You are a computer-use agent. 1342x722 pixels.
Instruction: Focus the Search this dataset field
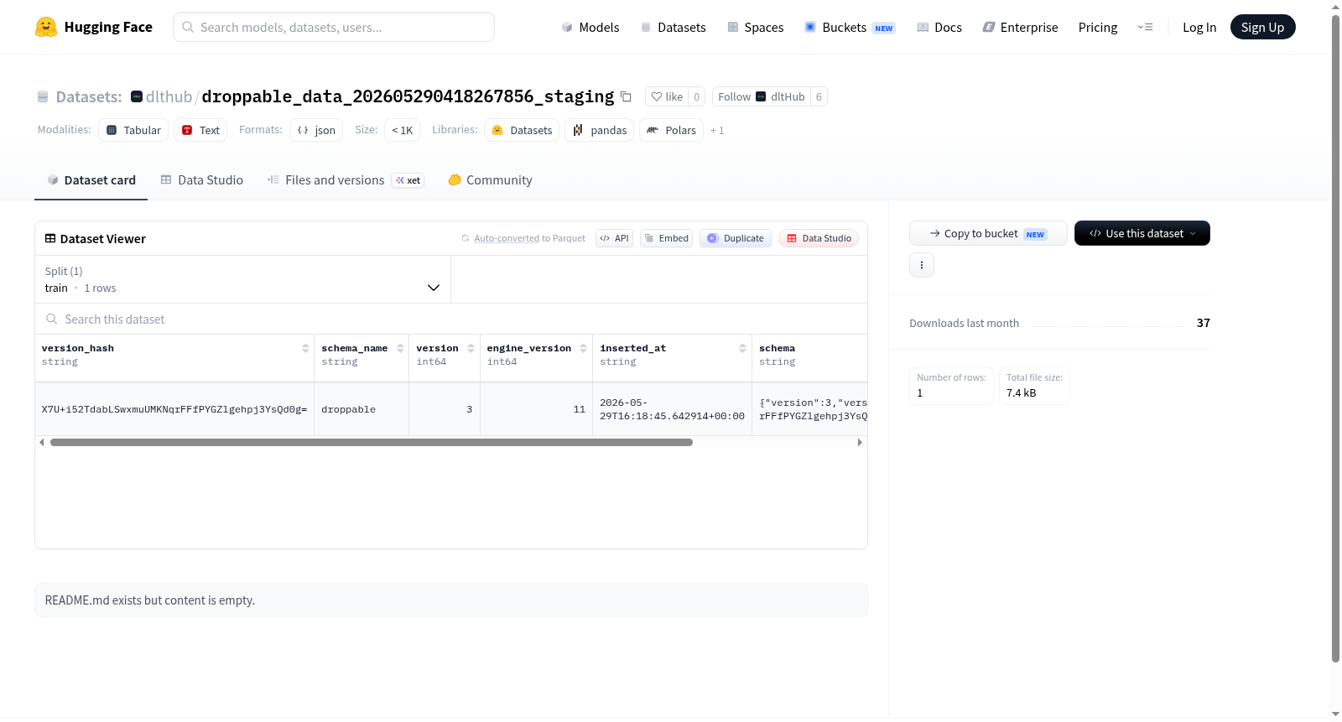pyautogui.click(x=451, y=319)
